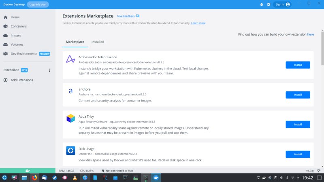
Task: Click the Docker whale status icon
Action: click(x=28, y=171)
